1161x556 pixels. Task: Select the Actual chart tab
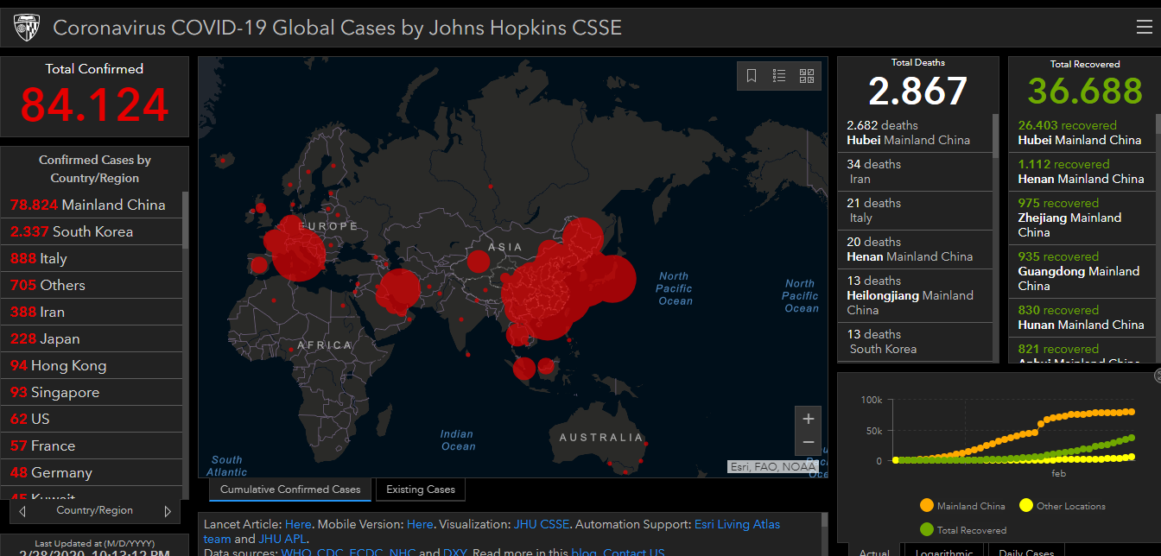click(874, 552)
